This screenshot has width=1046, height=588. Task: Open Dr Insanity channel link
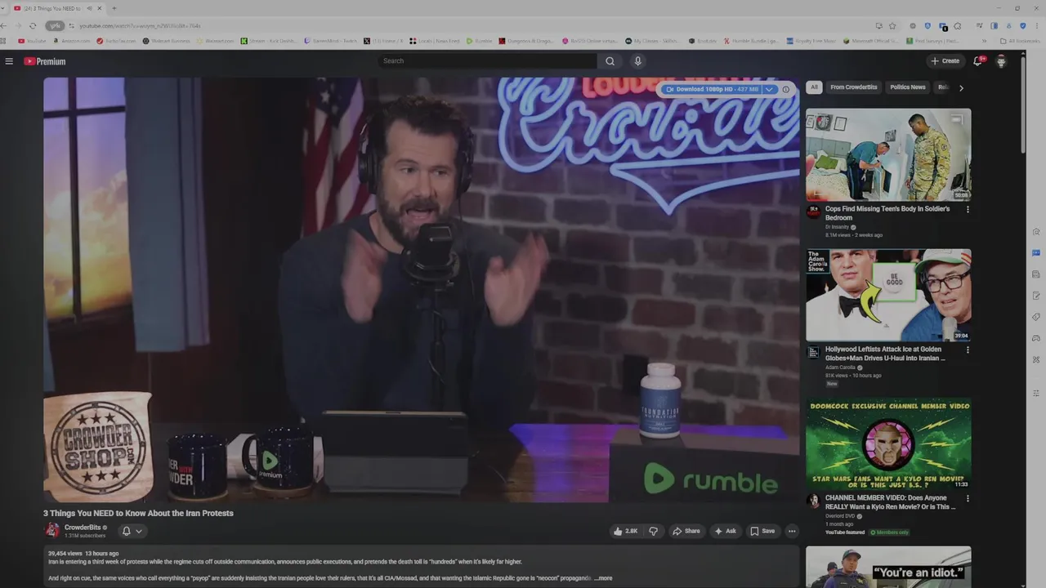[838, 227]
